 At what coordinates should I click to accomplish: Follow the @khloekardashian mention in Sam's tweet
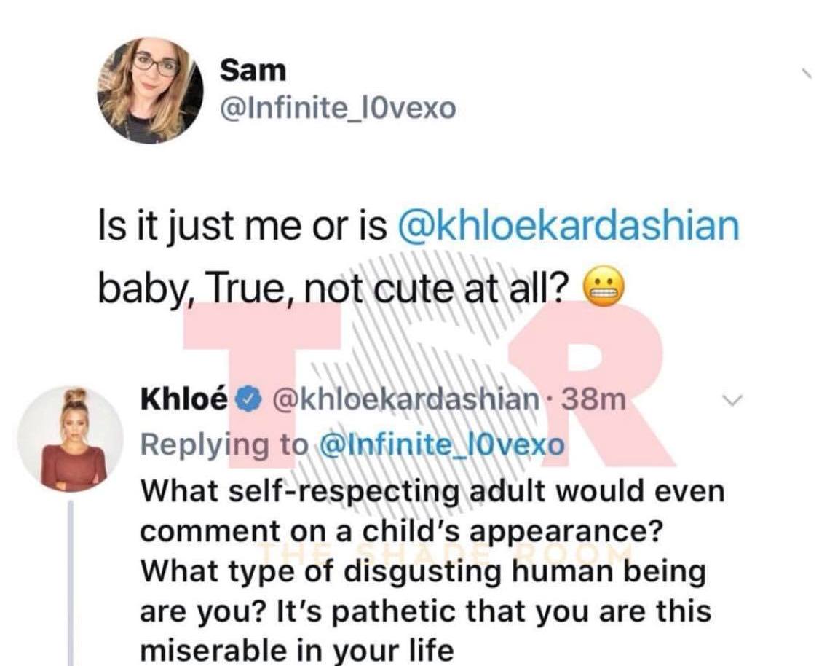click(569, 225)
